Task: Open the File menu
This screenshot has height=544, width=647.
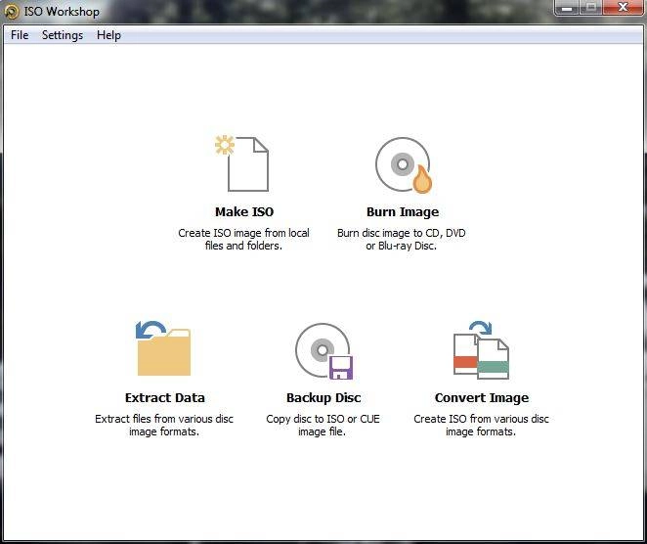Action: coord(20,35)
